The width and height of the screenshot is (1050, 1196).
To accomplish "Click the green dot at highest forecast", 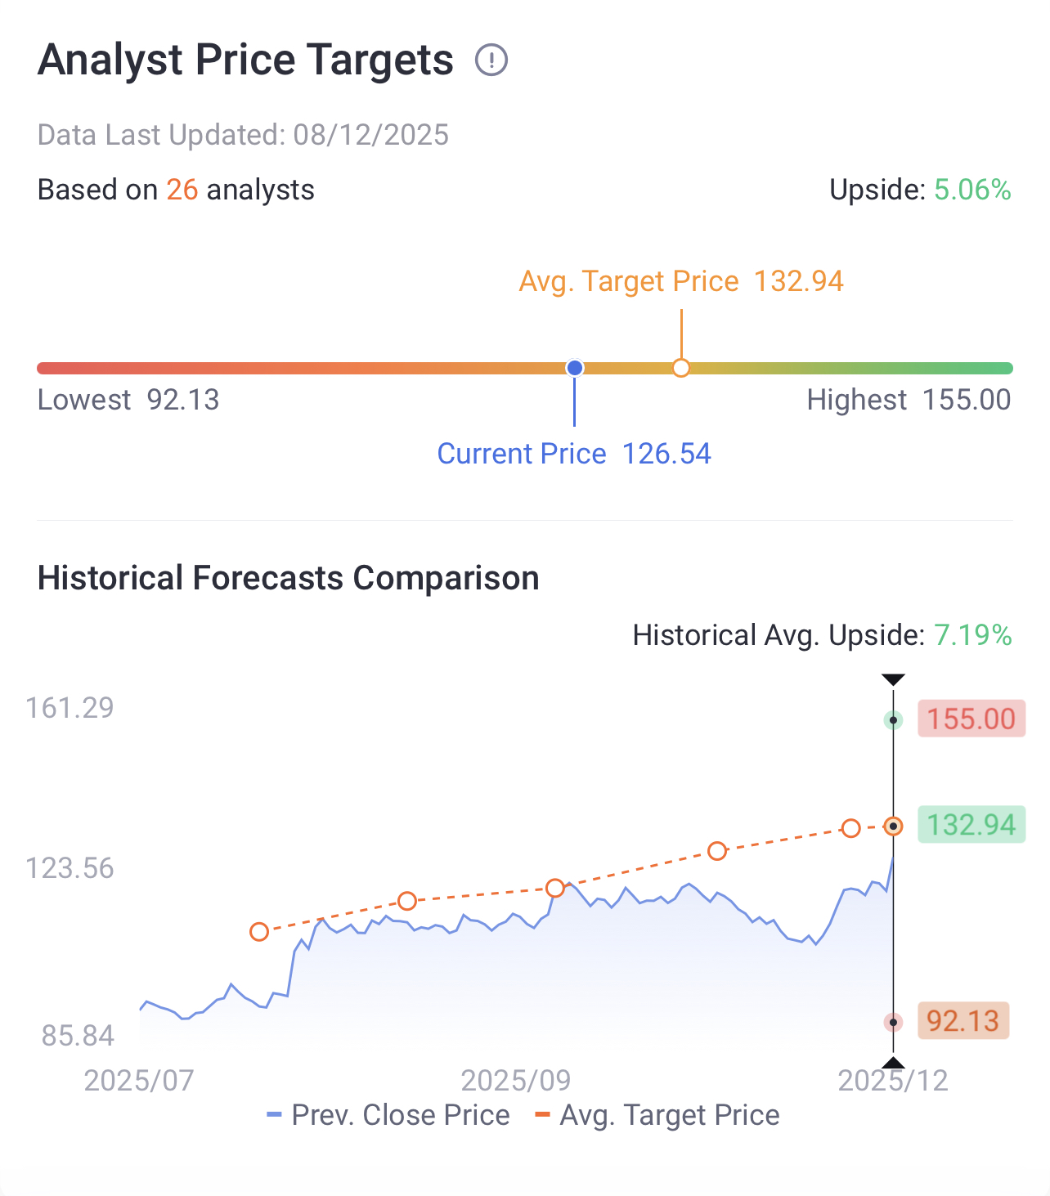I will coord(893,720).
